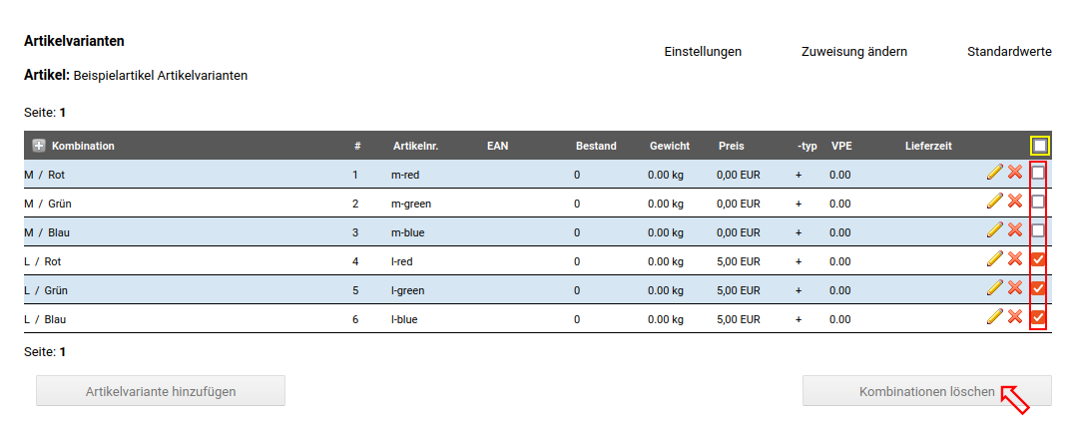Image resolution: width=1074 pixels, height=422 pixels.
Task: Click Kombinationen löschen button
Action: pos(926,391)
